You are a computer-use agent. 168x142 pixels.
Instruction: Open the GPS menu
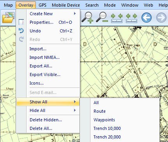(x=42, y=5)
